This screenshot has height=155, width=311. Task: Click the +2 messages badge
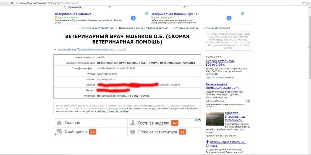point(93,132)
